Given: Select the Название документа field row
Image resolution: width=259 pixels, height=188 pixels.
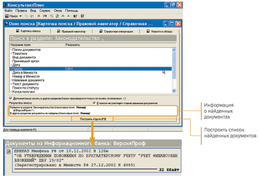Looking at the screenshot, I should (x=91, y=80).
